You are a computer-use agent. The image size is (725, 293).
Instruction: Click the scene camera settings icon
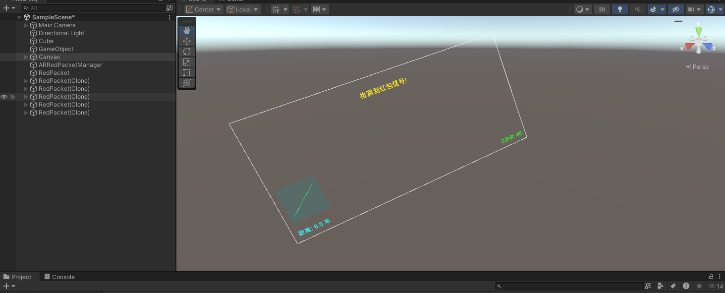[x=691, y=9]
